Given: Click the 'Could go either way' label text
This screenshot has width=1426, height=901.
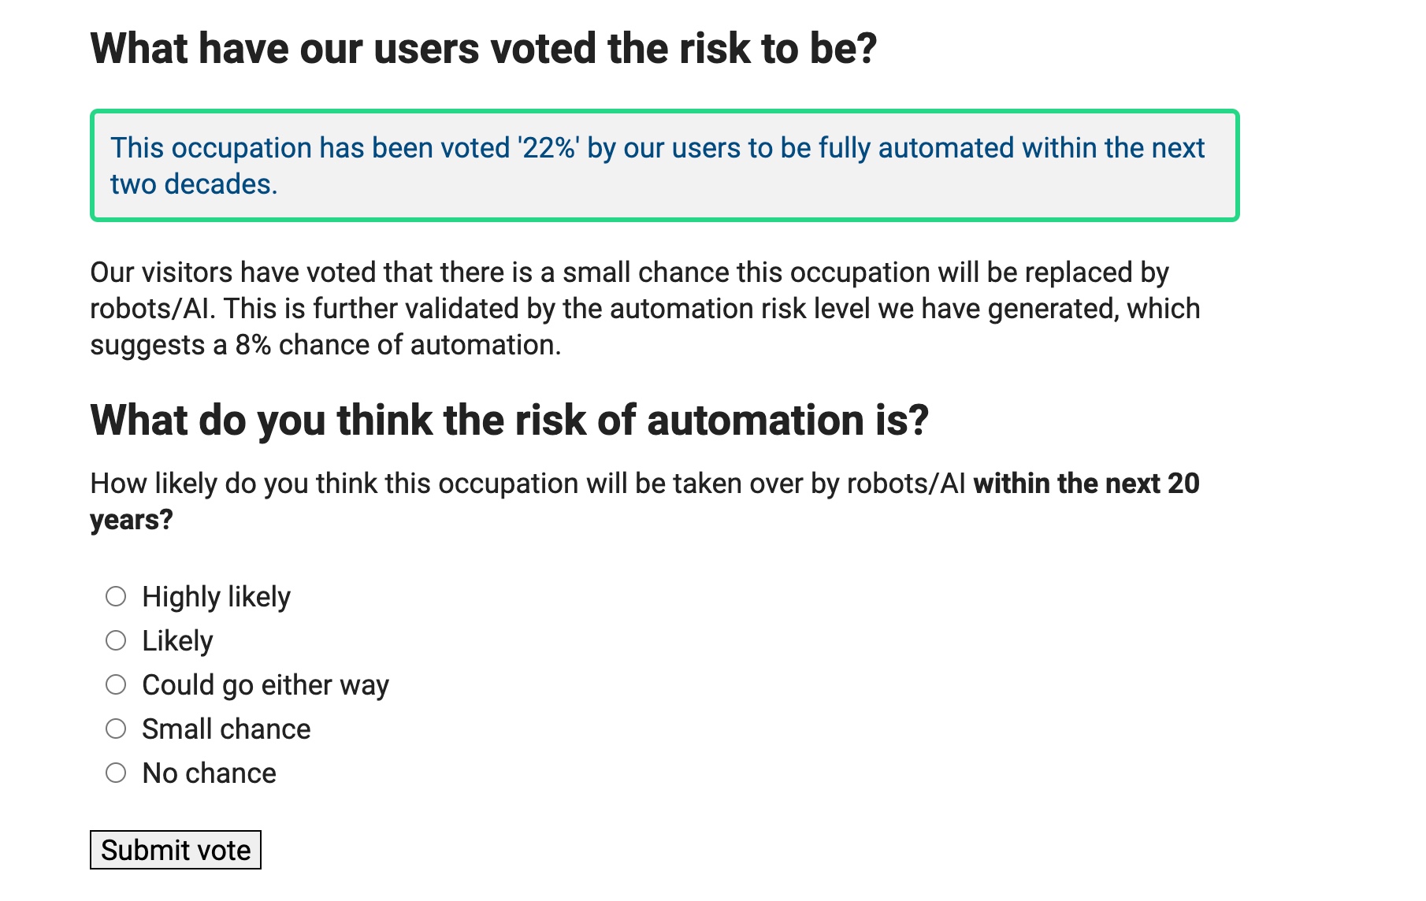Looking at the screenshot, I should pos(266,685).
